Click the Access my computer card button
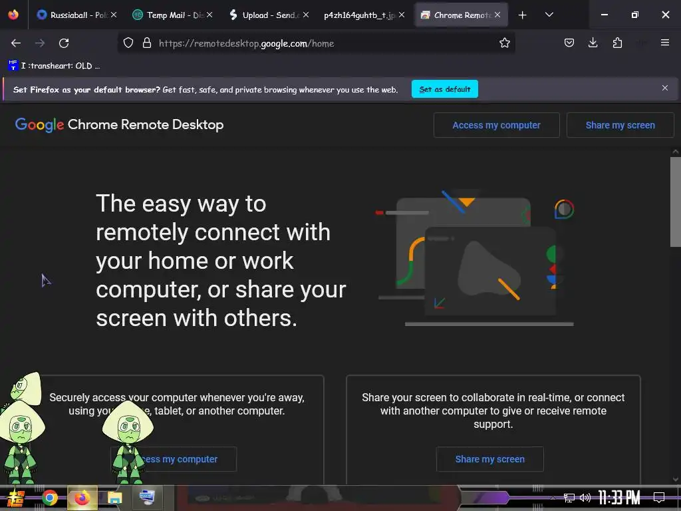Viewport: 681px width, 511px height. 174,459
